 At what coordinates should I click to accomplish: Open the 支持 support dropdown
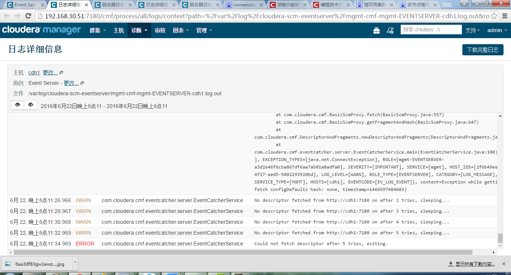point(472,30)
